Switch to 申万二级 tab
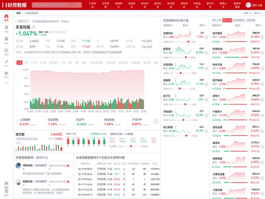The image size is (265, 199). tap(227, 20)
